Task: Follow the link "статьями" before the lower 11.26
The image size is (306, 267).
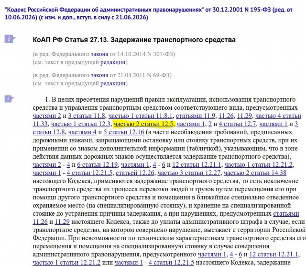Action: pos(286,214)
